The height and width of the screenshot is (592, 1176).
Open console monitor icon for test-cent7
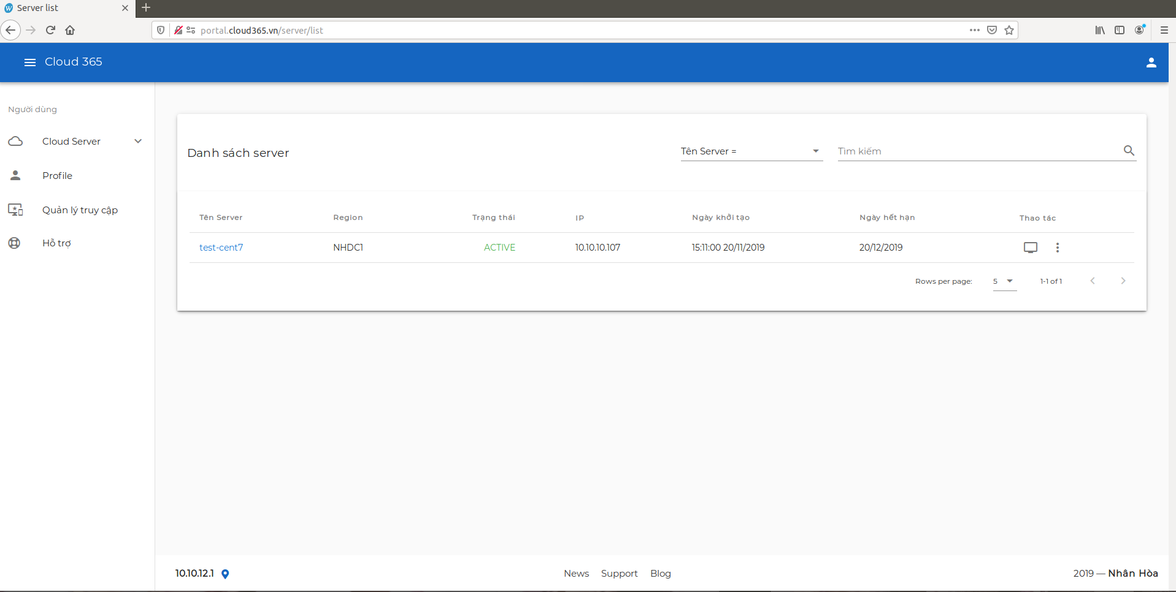pos(1031,248)
